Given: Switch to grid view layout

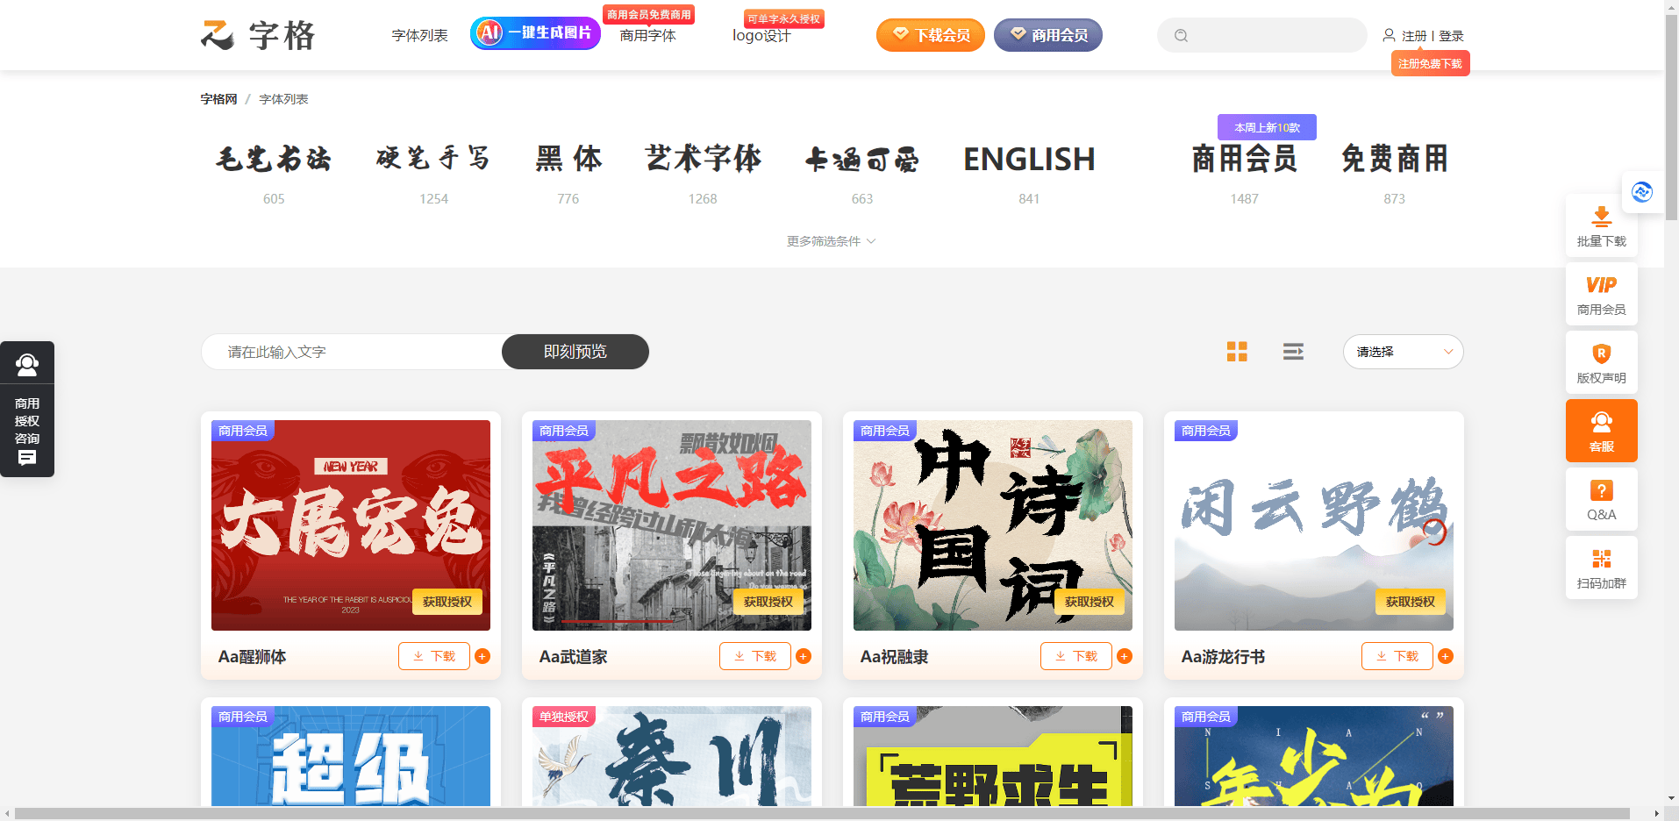Looking at the screenshot, I should [x=1237, y=352].
